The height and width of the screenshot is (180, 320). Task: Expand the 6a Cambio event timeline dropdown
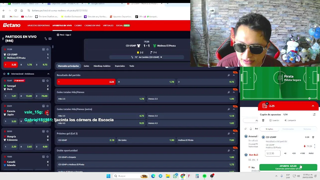[x=161, y=57]
